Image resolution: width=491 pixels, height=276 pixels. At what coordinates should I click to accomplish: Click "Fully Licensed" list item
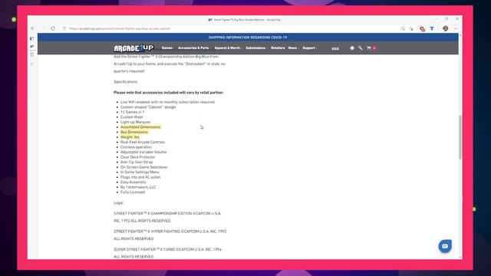(x=133, y=192)
